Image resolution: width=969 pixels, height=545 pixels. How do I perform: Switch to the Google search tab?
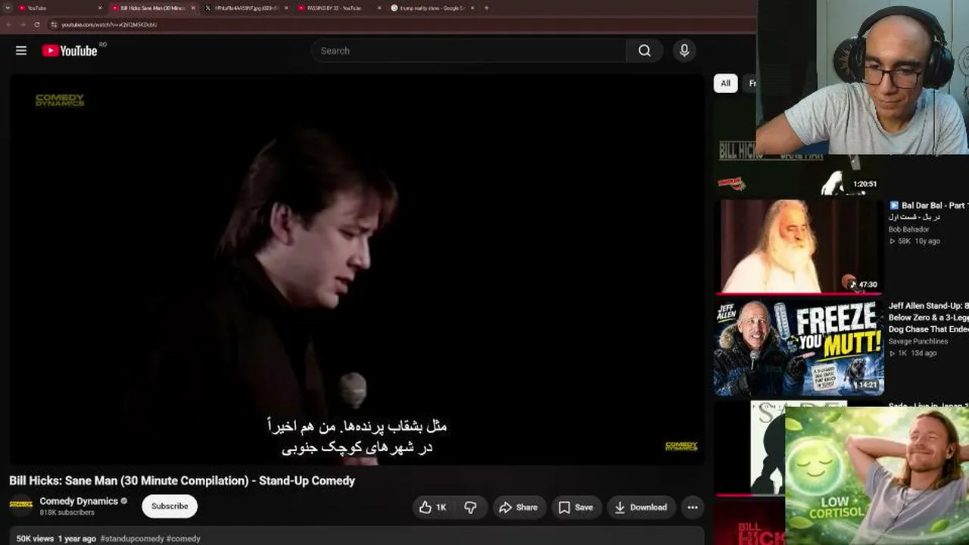pos(432,8)
